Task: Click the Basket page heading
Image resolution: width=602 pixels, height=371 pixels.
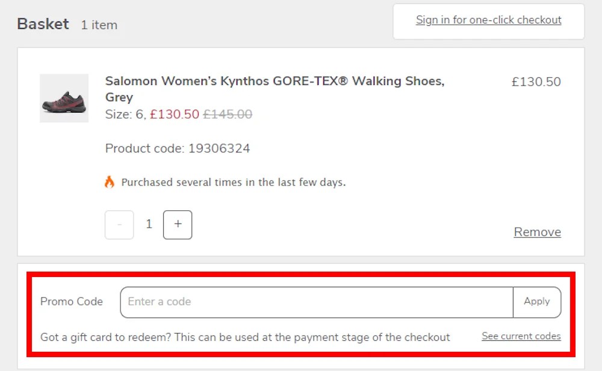Action: [42, 23]
